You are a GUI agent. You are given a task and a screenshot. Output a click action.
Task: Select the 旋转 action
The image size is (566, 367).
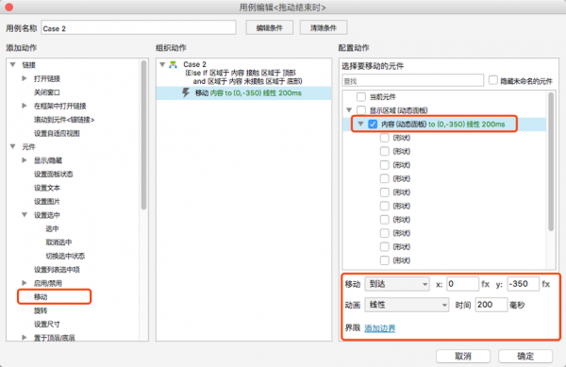[41, 310]
